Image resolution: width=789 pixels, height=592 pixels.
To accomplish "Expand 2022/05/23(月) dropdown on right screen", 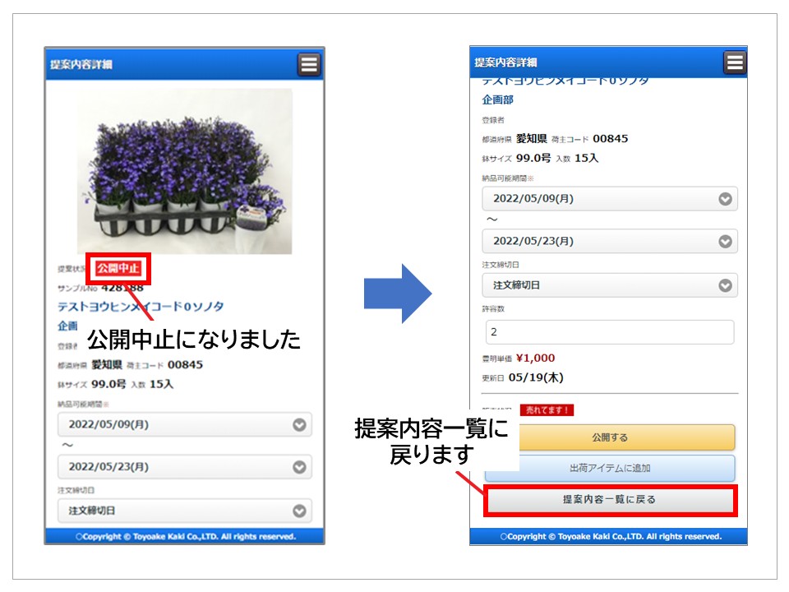I will click(609, 242).
